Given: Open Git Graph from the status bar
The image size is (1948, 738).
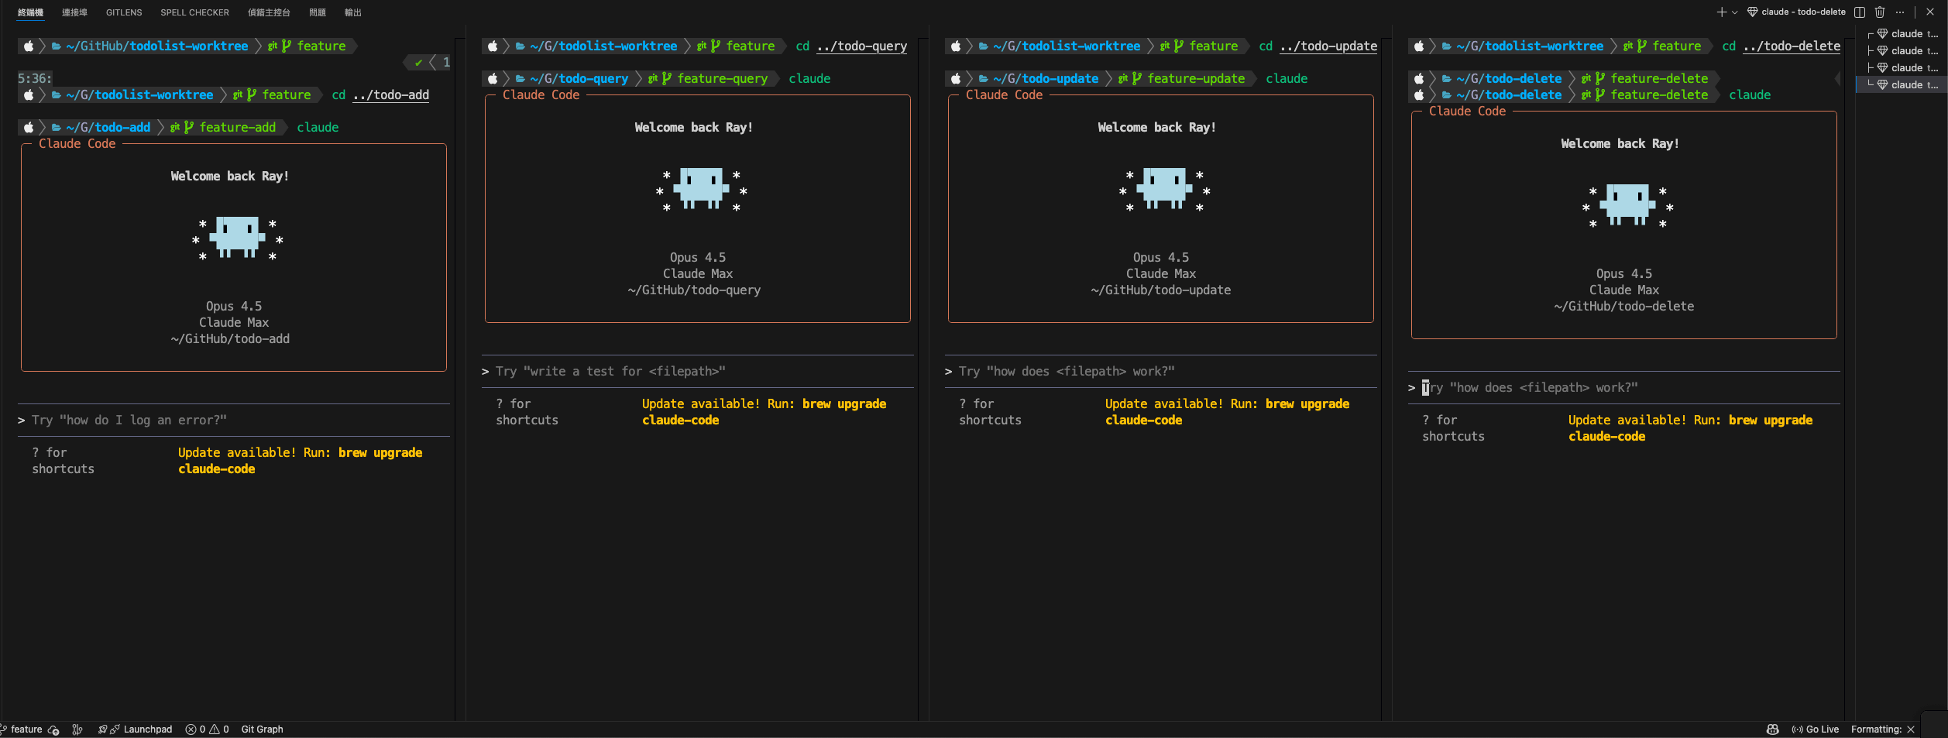Looking at the screenshot, I should click(262, 729).
